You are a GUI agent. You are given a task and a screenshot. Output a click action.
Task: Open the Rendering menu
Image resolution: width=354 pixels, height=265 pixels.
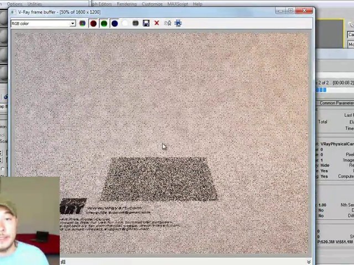[126, 4]
